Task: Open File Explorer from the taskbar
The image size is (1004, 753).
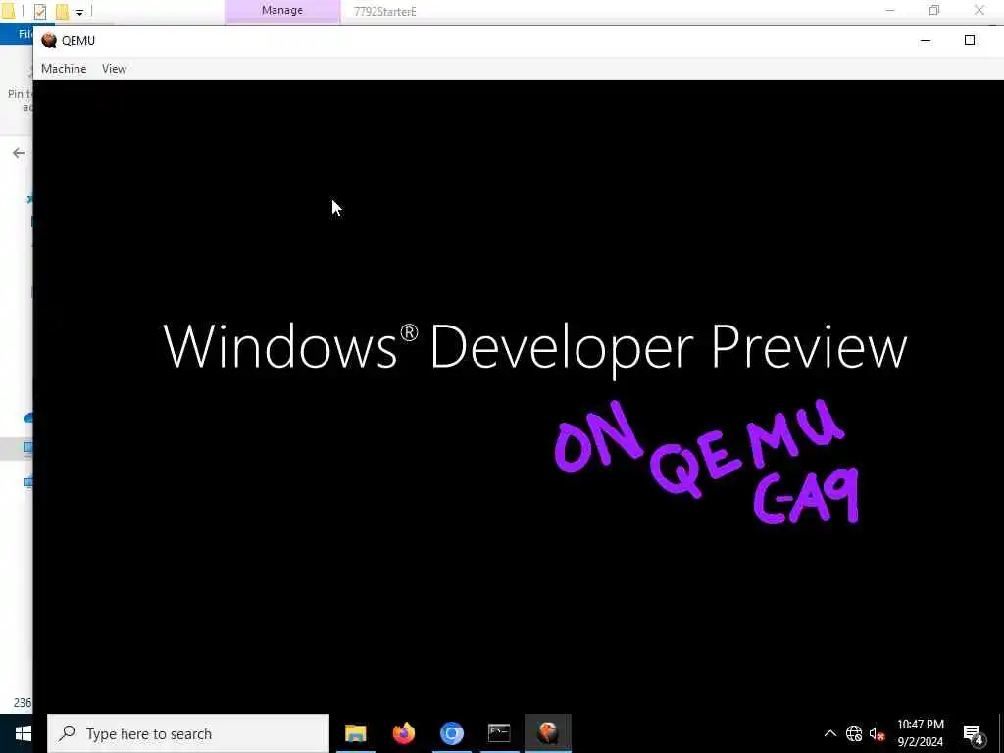Action: tap(355, 733)
